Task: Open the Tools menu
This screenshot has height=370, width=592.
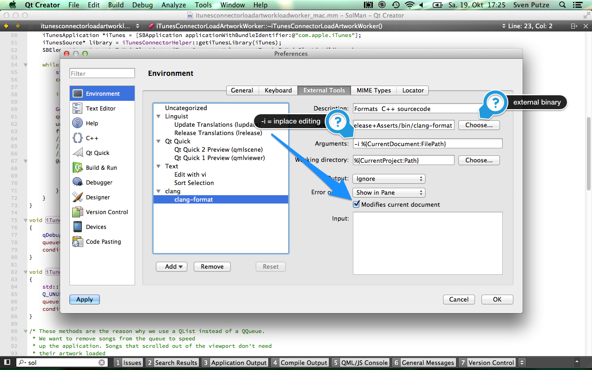Action: [x=203, y=5]
